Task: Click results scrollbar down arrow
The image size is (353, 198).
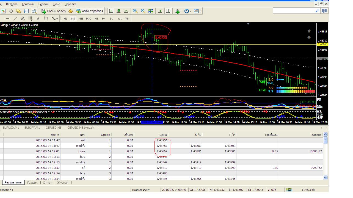Action: click(x=326, y=178)
